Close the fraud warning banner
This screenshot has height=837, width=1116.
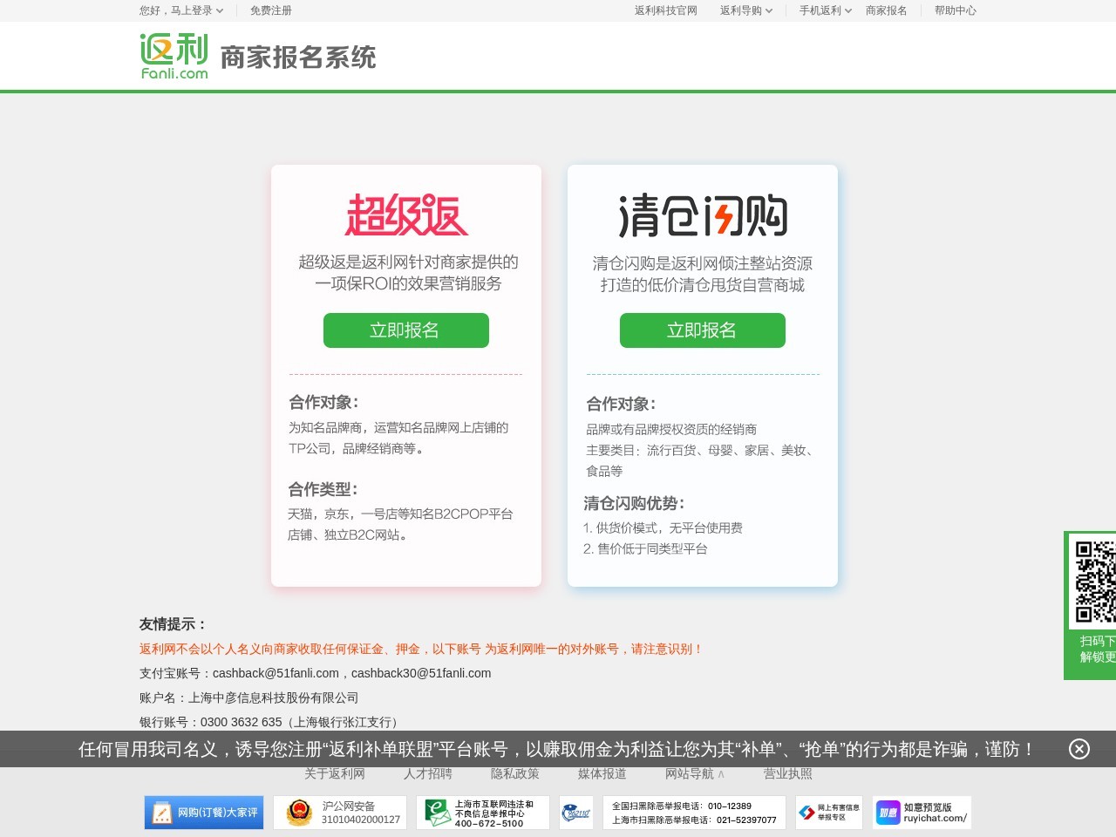tap(1079, 749)
